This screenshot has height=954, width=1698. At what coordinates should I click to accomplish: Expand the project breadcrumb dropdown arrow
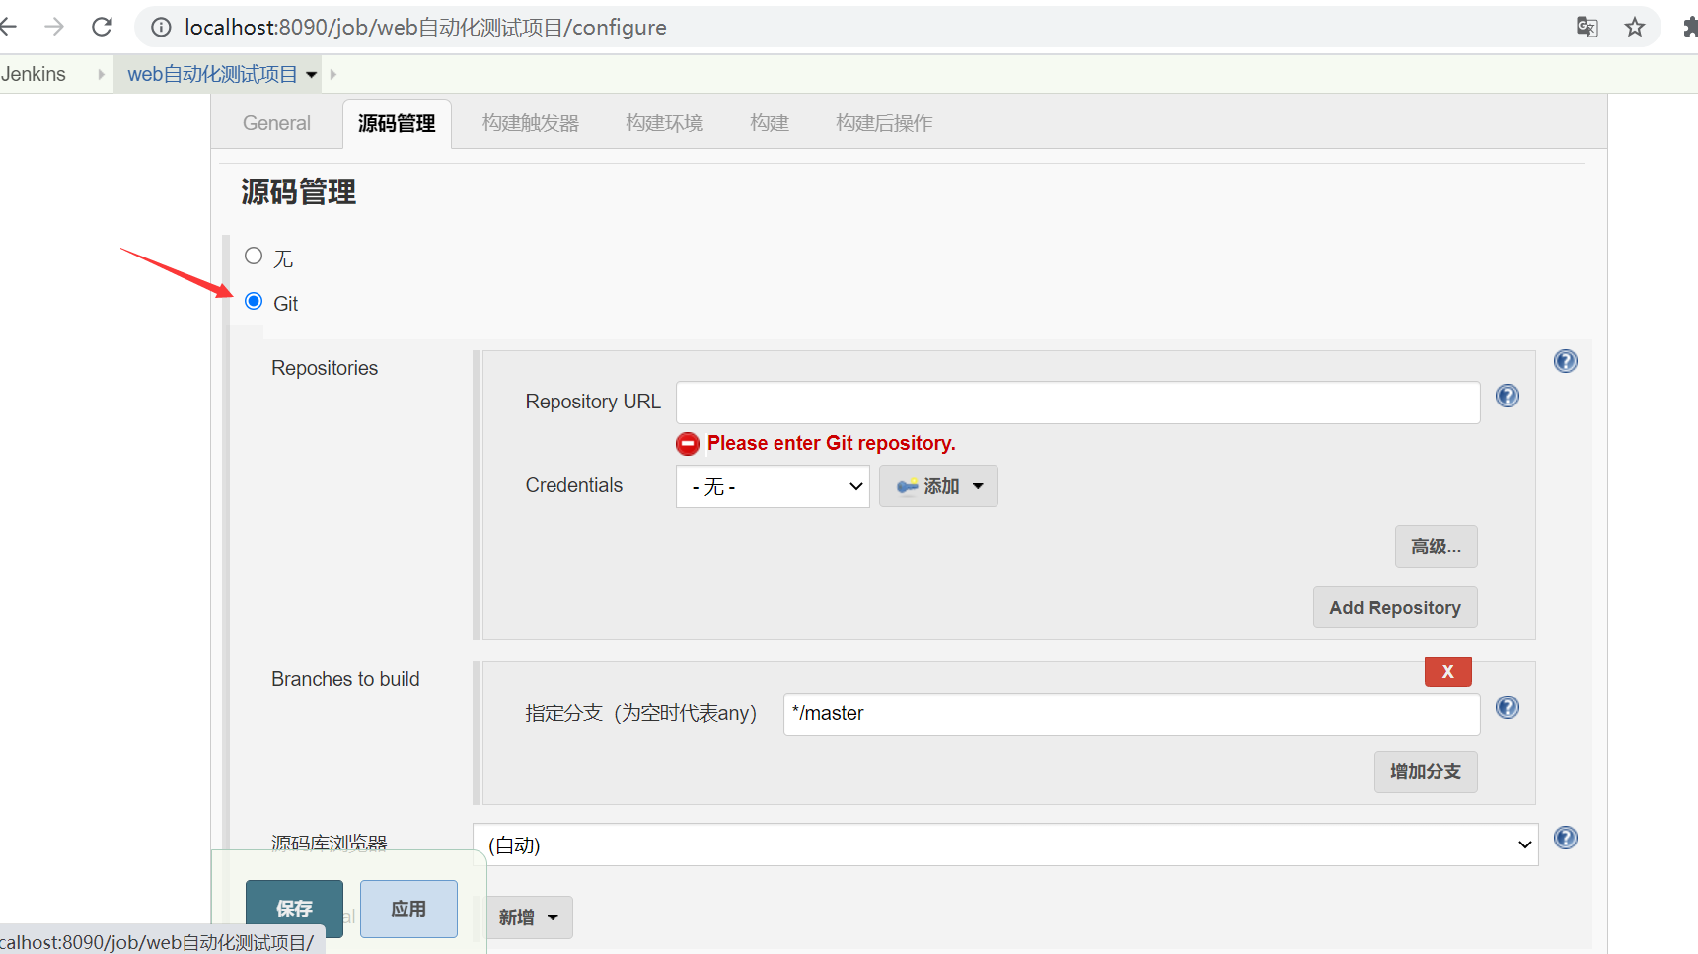[312, 74]
